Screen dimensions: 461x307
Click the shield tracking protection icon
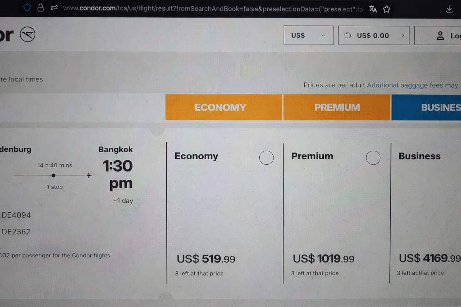coord(27,8)
